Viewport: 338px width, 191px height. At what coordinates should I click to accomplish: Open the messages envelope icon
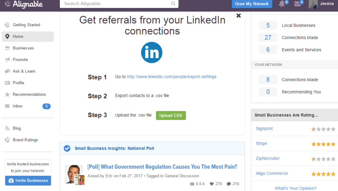[x=297, y=4]
